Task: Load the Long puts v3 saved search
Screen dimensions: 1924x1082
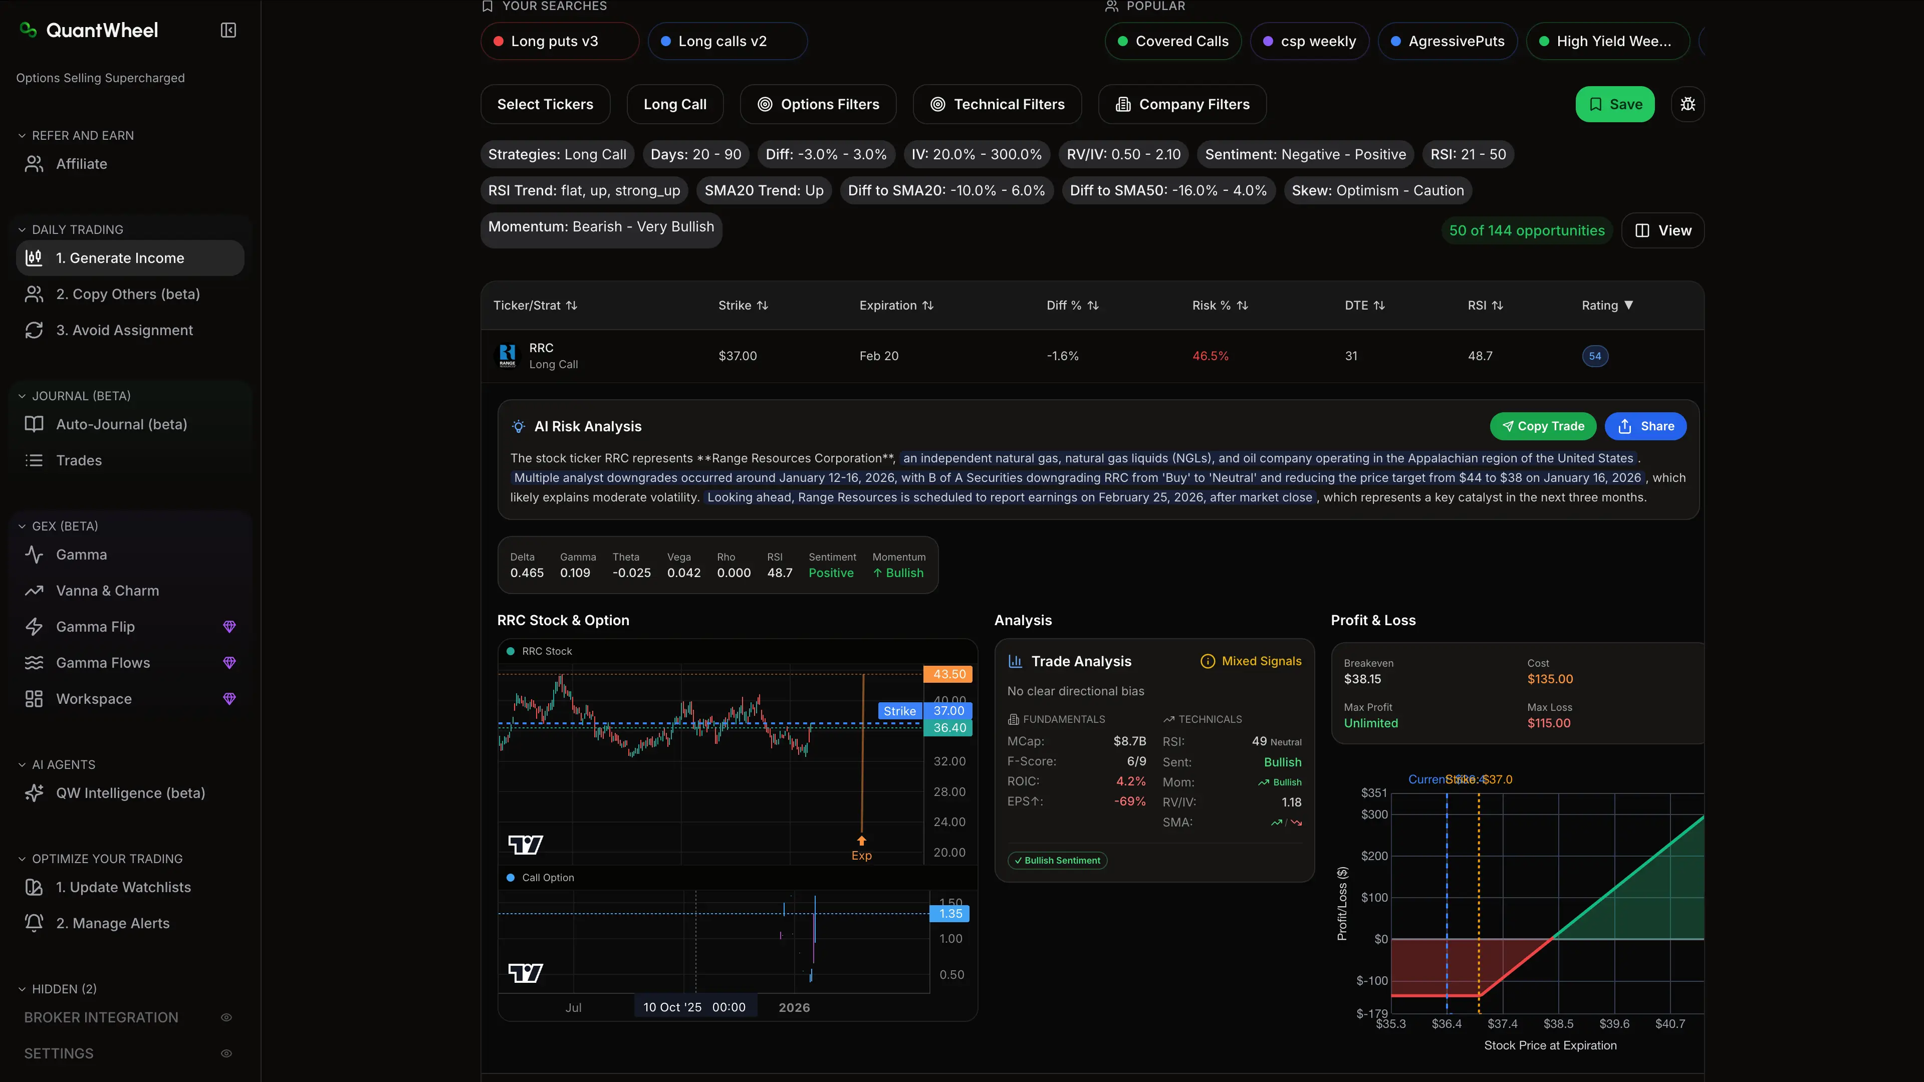Action: click(560, 41)
